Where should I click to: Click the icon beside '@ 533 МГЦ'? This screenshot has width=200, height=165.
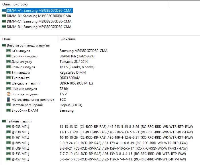[x=8, y=154]
